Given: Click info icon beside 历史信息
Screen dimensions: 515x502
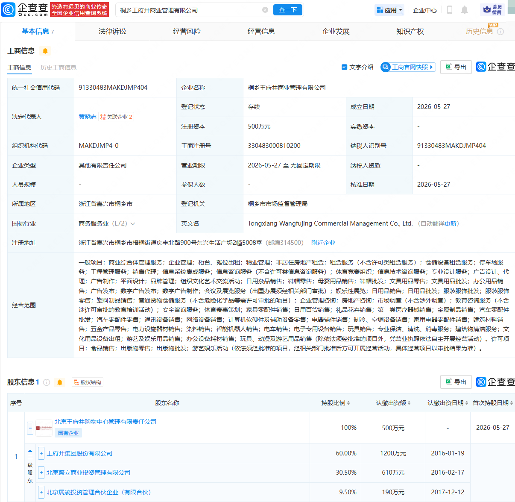Looking at the screenshot, I should (x=500, y=32).
